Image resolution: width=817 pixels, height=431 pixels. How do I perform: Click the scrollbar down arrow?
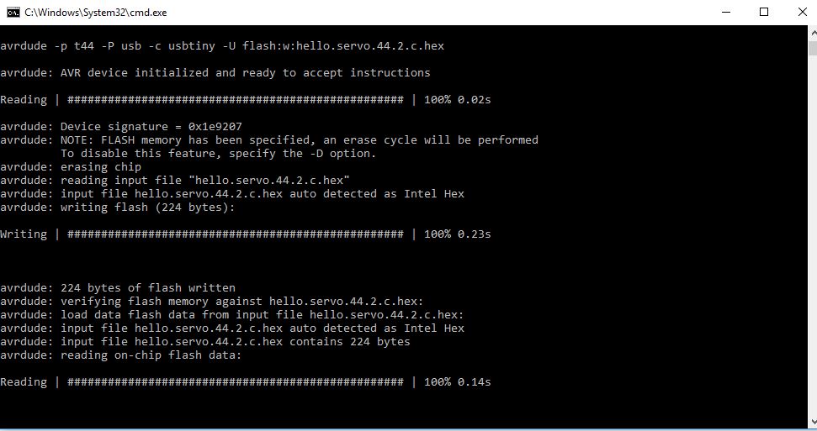pos(809,423)
